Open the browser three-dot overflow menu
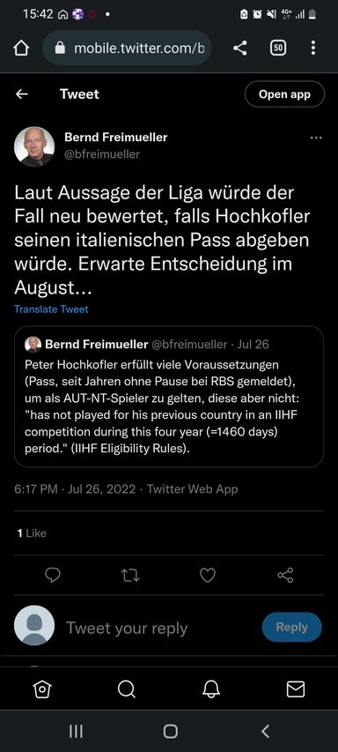Viewport: 338px width, 752px height. tap(313, 48)
